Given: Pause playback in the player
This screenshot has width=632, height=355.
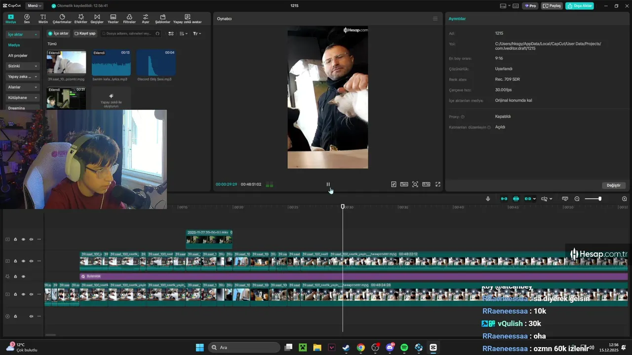Looking at the screenshot, I should click(x=328, y=184).
